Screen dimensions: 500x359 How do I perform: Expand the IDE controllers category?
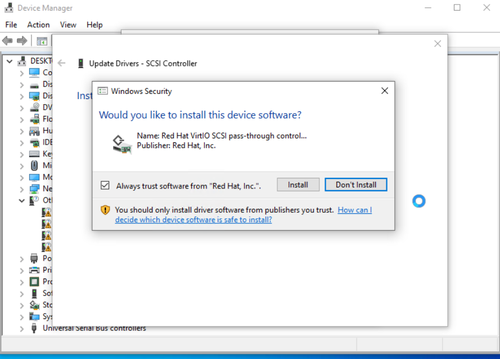tap(22, 142)
